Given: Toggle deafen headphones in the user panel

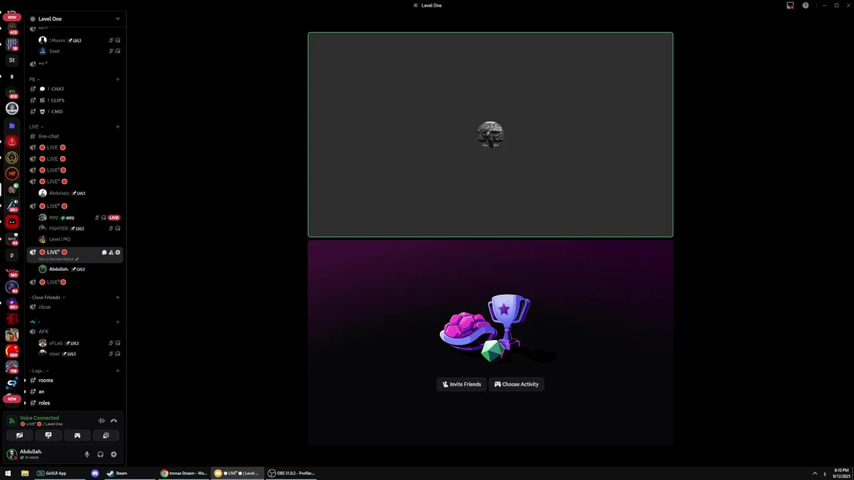Looking at the screenshot, I should (x=100, y=455).
